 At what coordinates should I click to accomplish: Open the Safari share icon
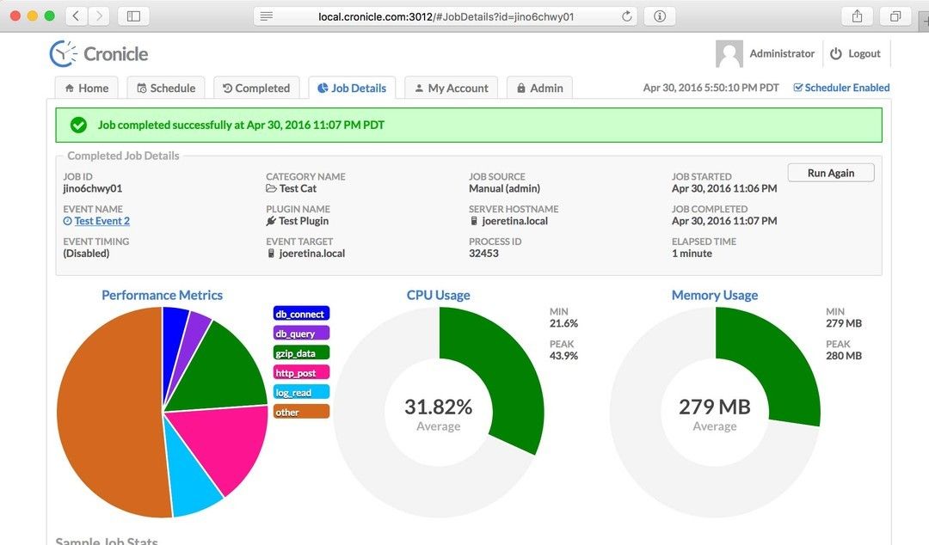858,16
